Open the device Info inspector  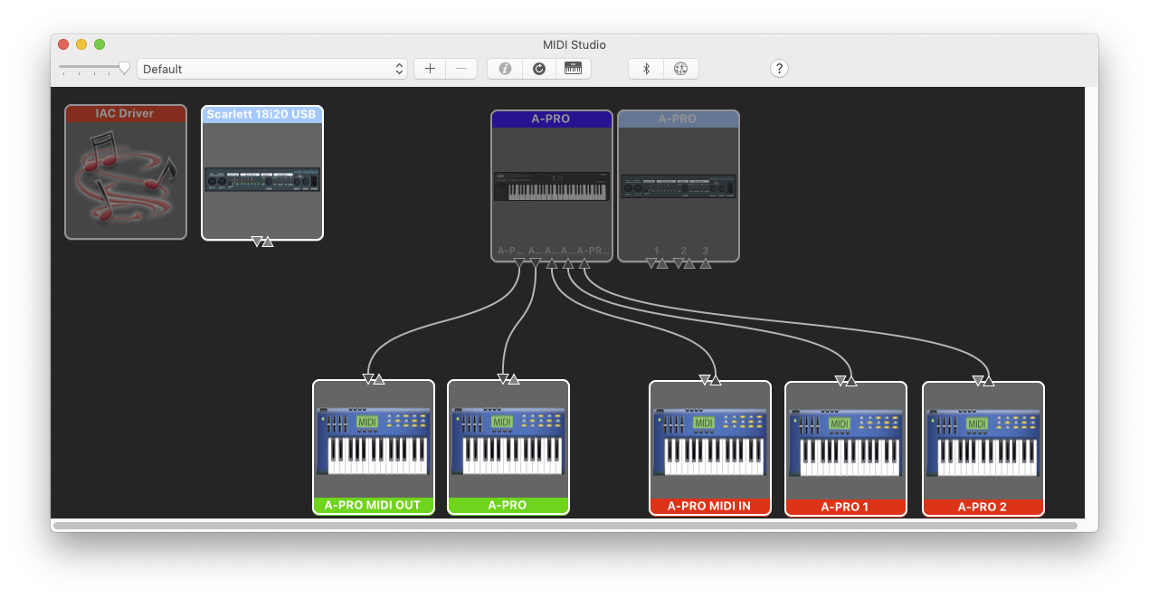[x=505, y=69]
